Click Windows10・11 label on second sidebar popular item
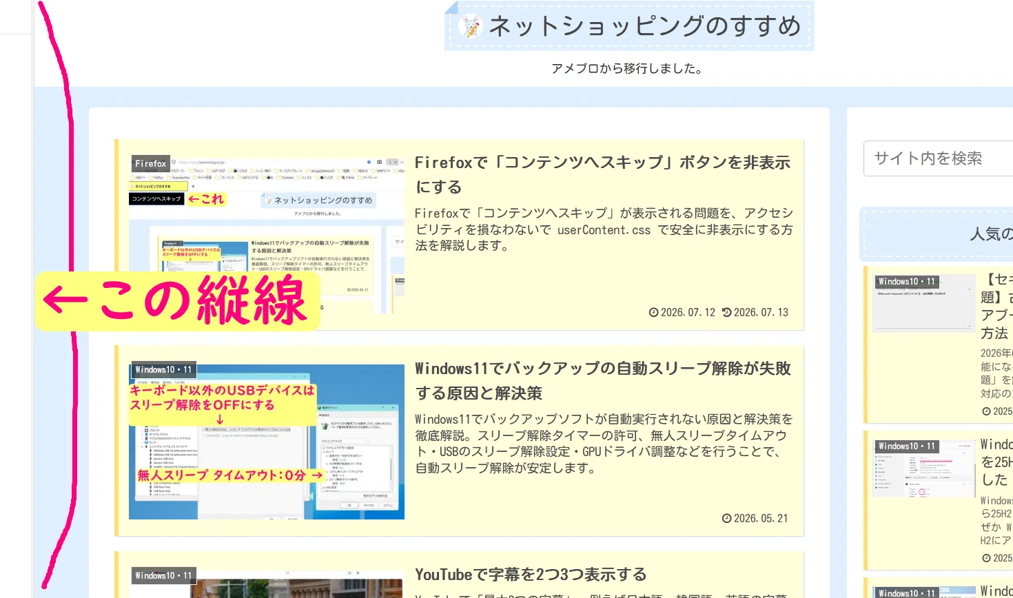 click(907, 446)
